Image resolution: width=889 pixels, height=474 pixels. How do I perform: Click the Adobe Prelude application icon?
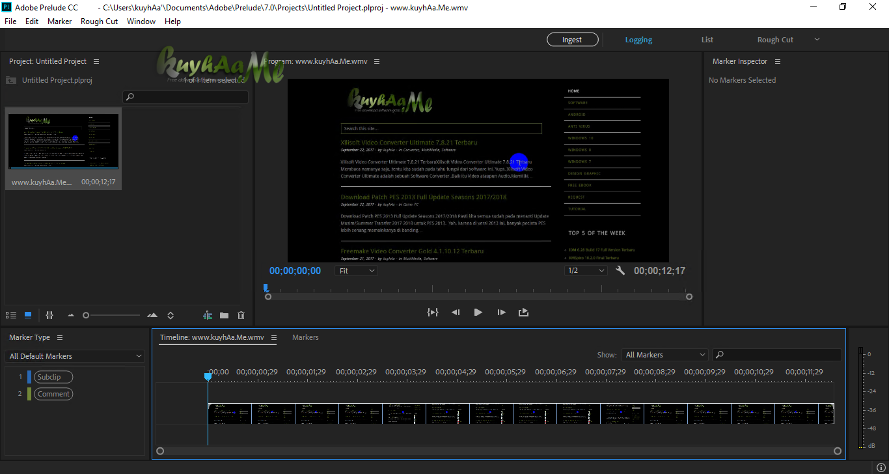click(x=8, y=7)
